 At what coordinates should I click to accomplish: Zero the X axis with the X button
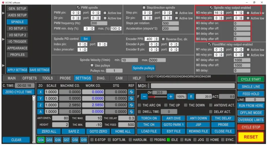(x=41, y=92)
